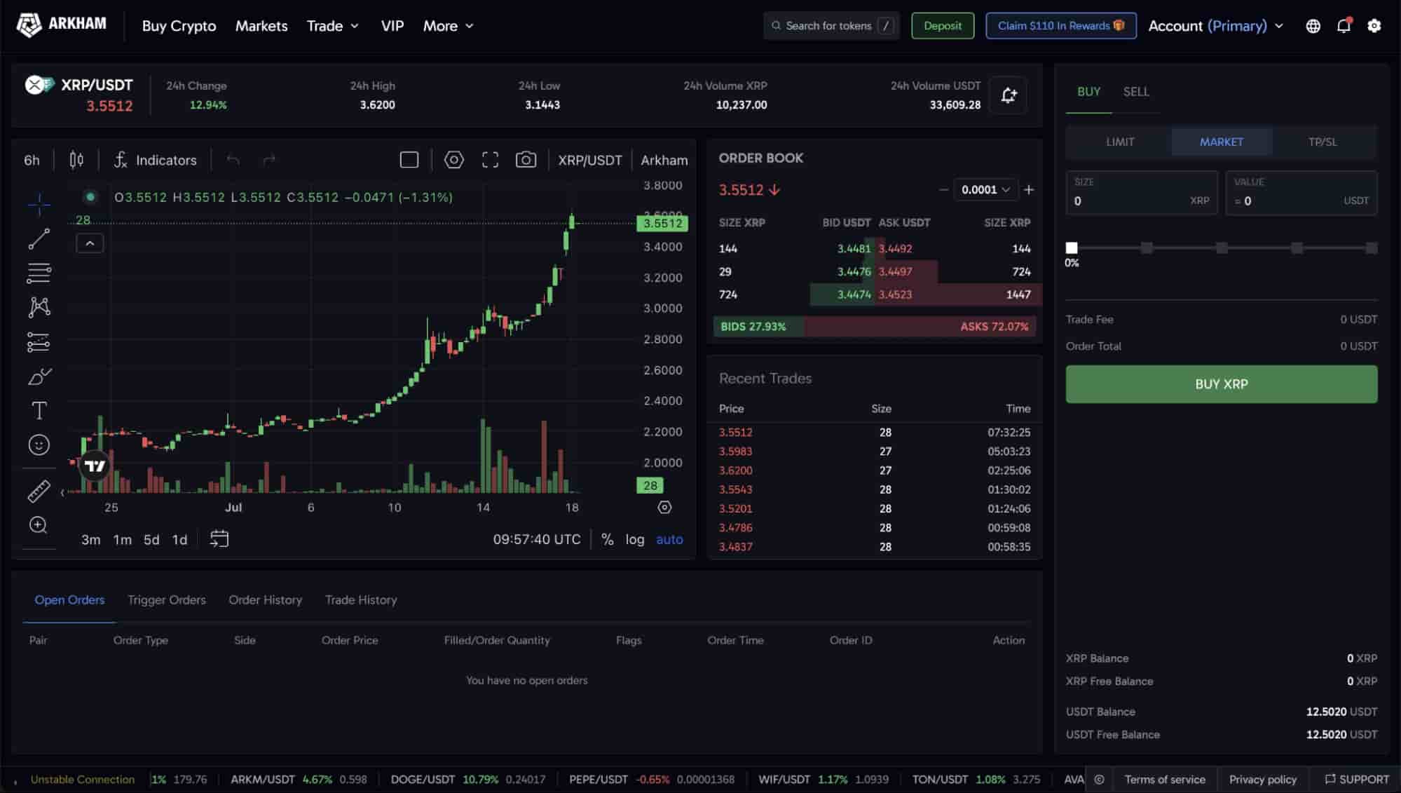Select the trend line drawing tool
The image size is (1401, 793).
(39, 238)
